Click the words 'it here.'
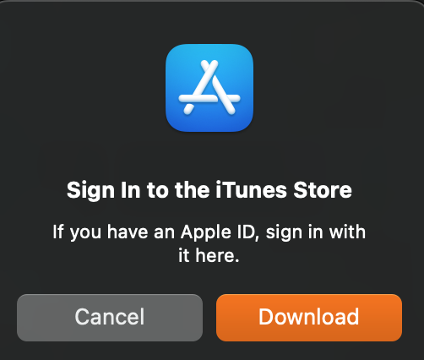Screen dimensions: 424x360 tap(209, 255)
